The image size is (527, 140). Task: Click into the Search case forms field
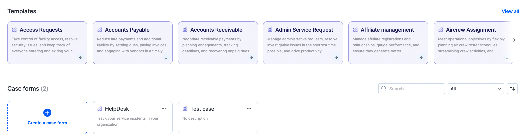[415, 89]
